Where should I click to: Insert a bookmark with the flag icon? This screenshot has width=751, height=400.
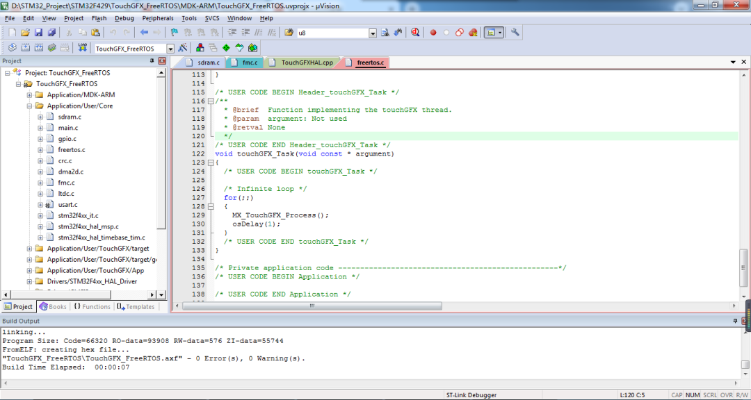click(x=175, y=33)
